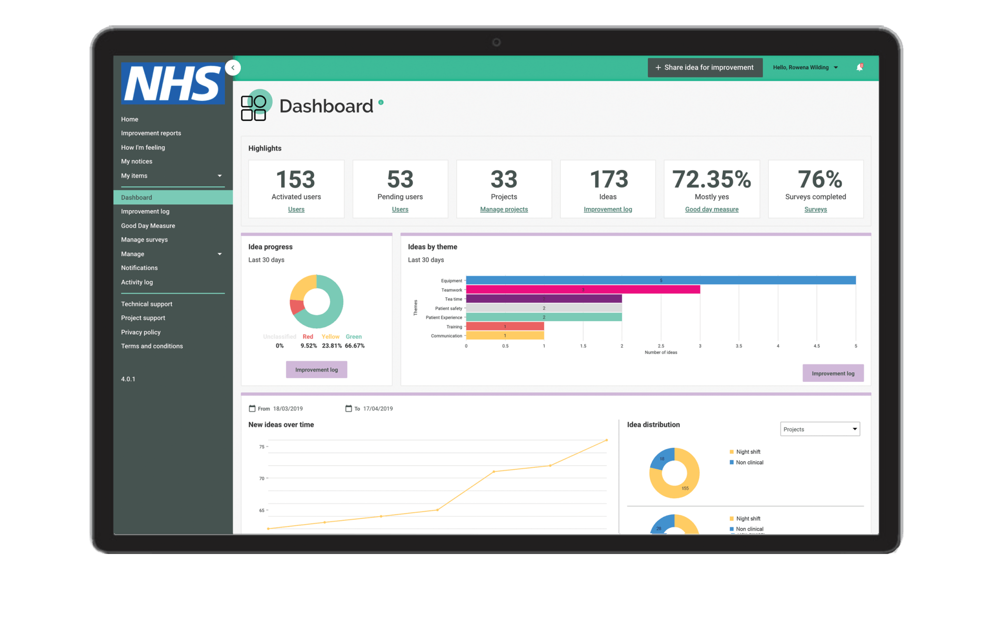Open the Hello Rowena Wilding user menu

coord(805,67)
